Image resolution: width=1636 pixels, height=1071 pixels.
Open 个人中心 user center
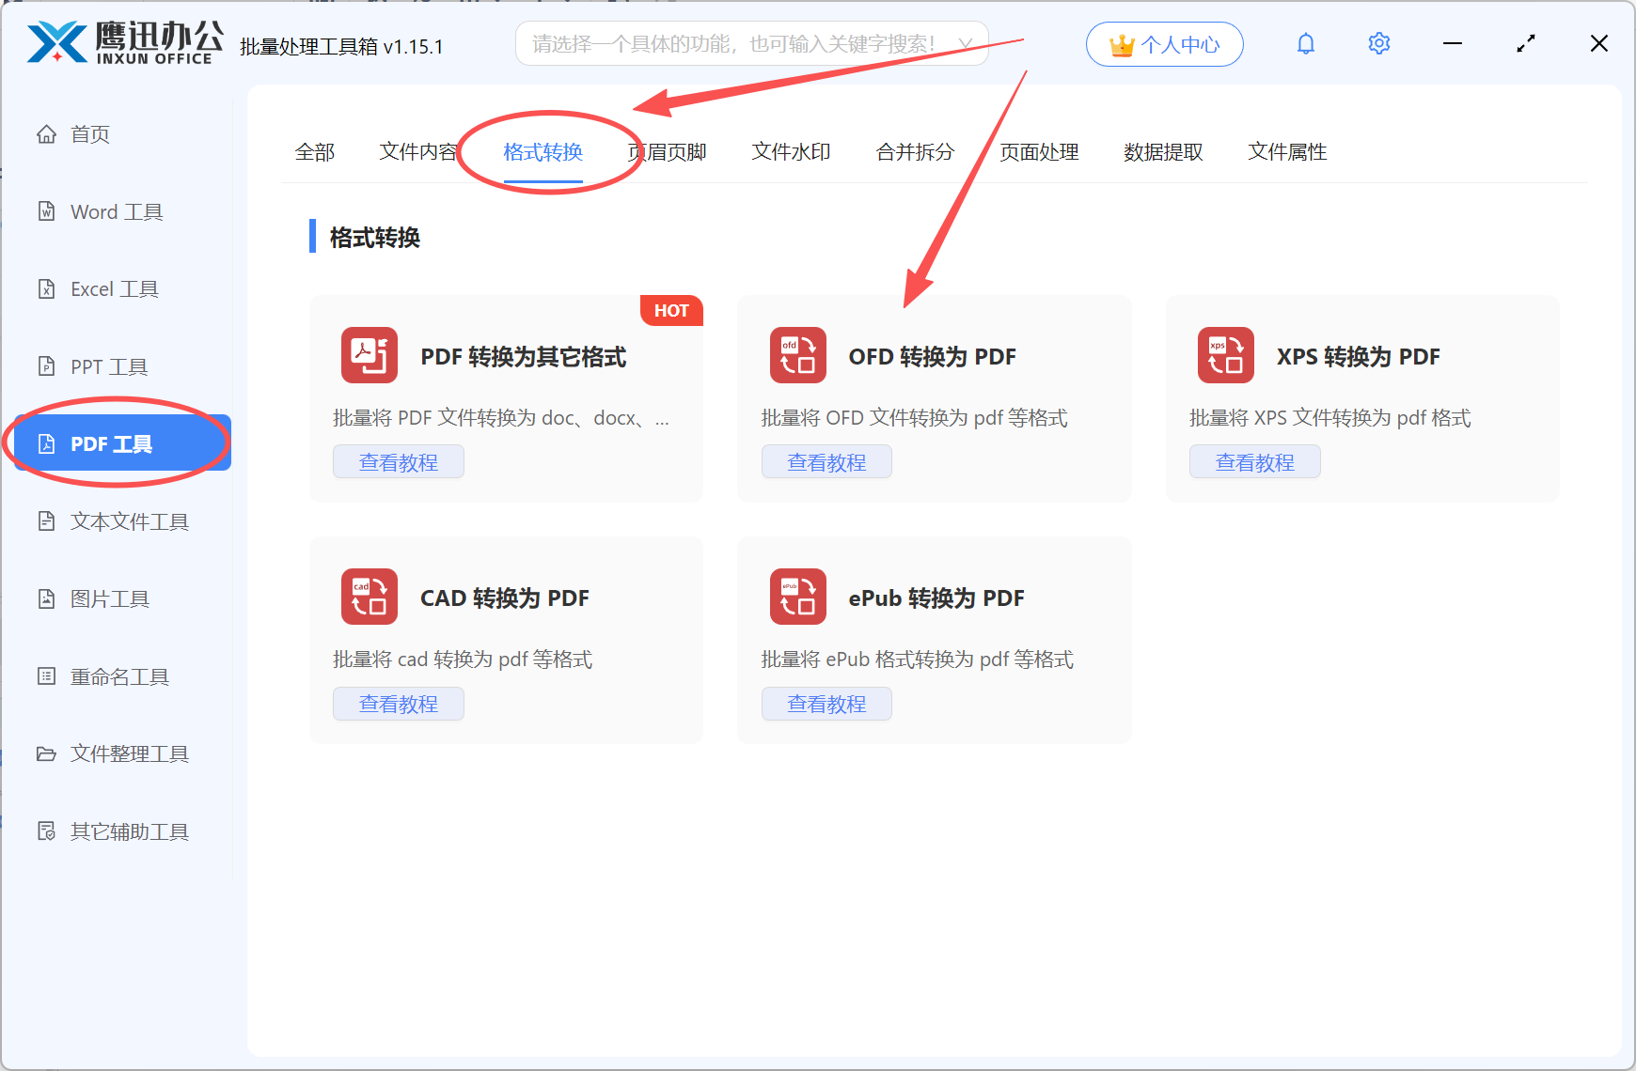1165,44
